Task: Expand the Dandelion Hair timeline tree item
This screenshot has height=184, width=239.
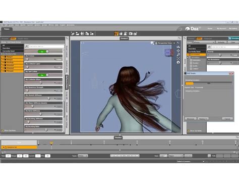Action: click(x=3, y=147)
